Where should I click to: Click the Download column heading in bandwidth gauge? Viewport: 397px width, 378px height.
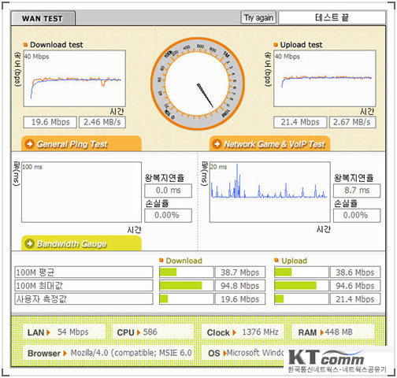pyautogui.click(x=181, y=261)
